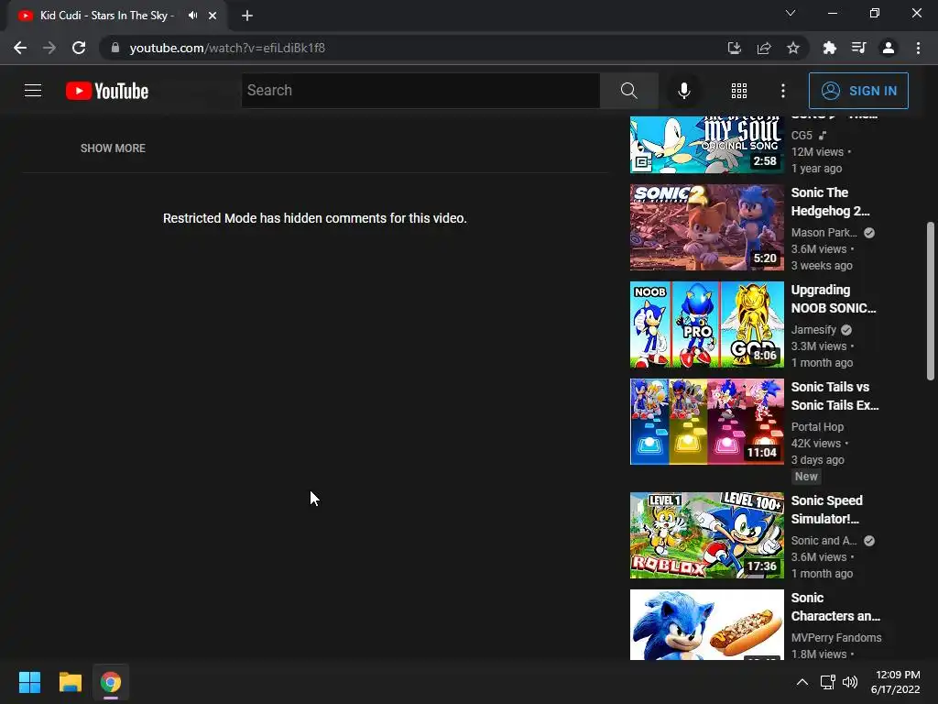938x704 pixels.
Task: Go back to the previous page
Action: click(x=20, y=48)
